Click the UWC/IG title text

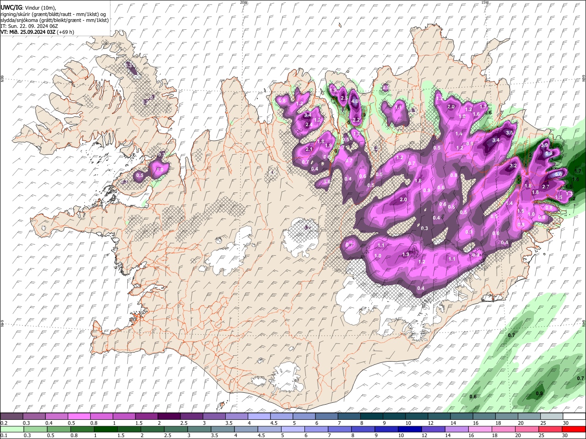11,7
